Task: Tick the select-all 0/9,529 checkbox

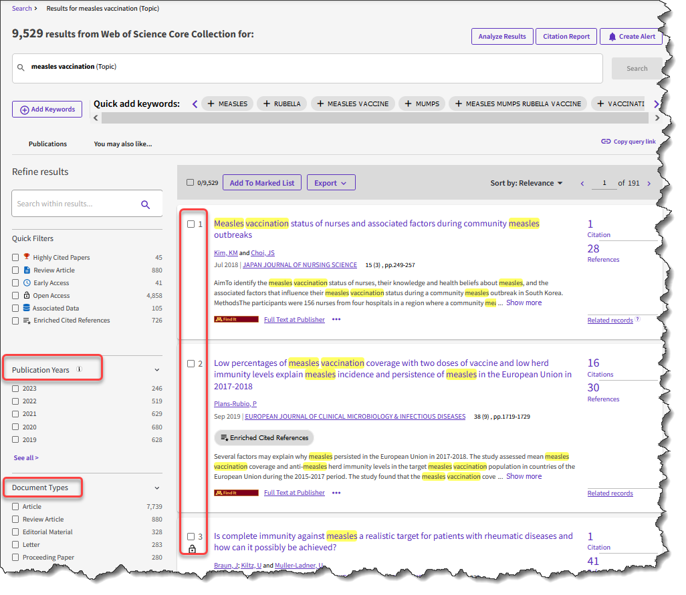Action: [190, 182]
